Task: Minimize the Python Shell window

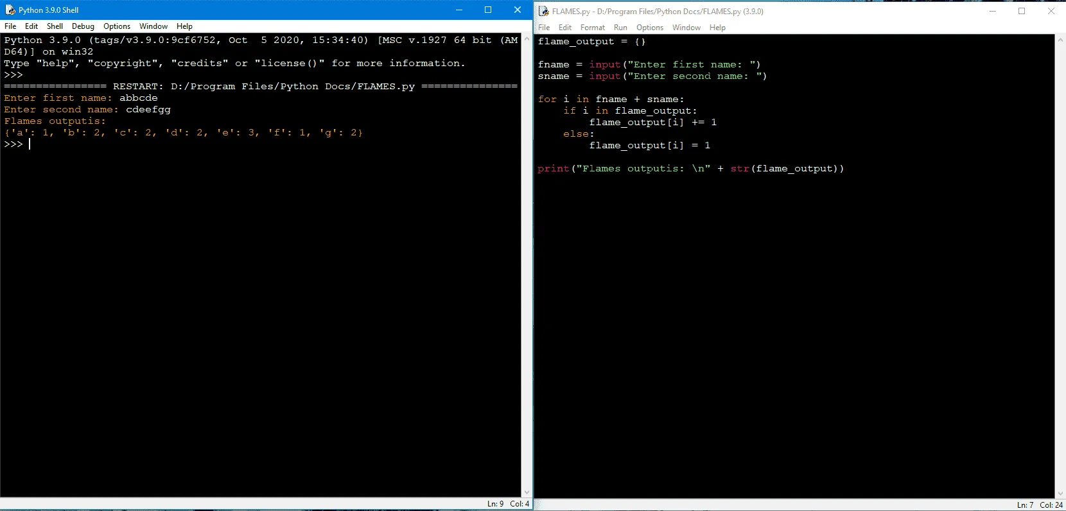Action: (459, 10)
